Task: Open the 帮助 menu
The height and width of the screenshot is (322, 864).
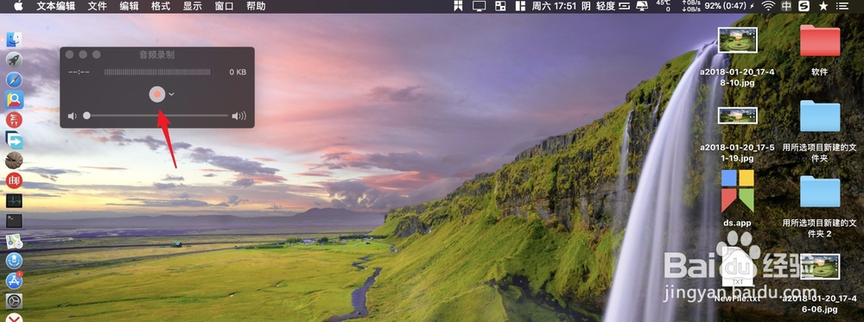Action: 256,6
